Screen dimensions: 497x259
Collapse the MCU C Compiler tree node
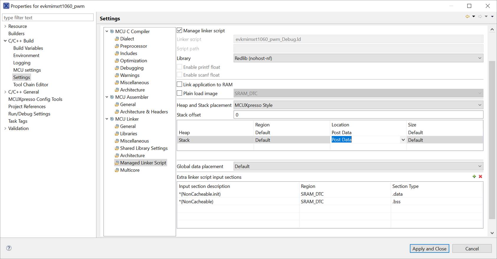point(107,31)
